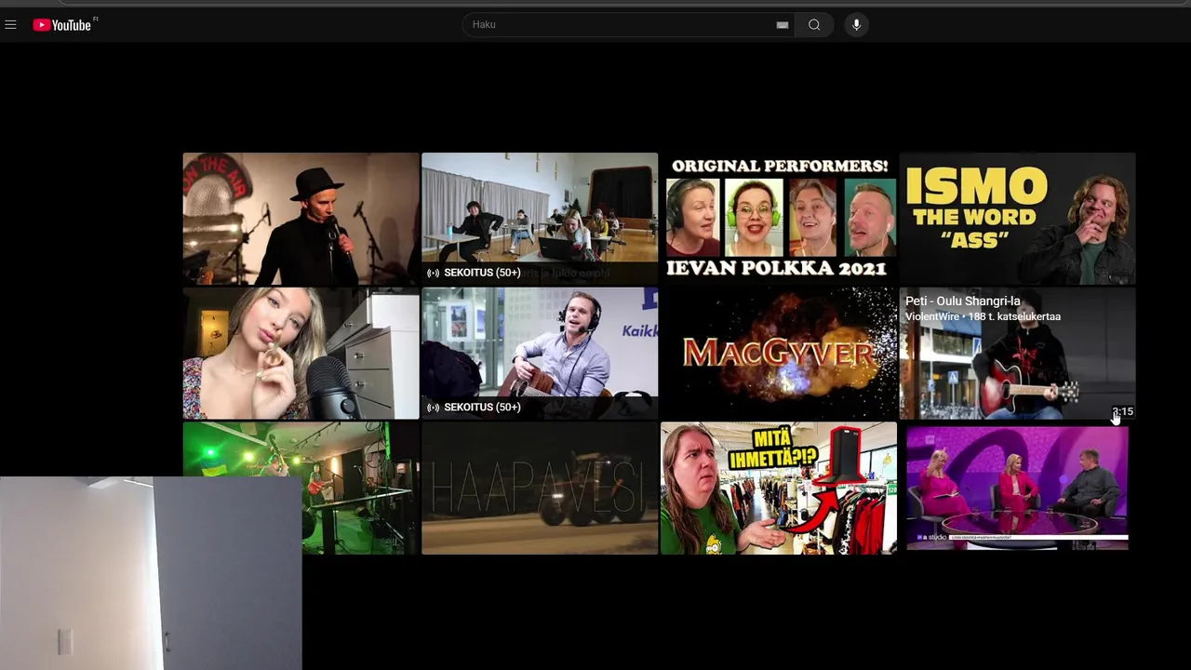The height and width of the screenshot is (670, 1191).
Task: Open the headset guitarist Sekoitus mix thumbnail
Action: pyautogui.click(x=540, y=354)
